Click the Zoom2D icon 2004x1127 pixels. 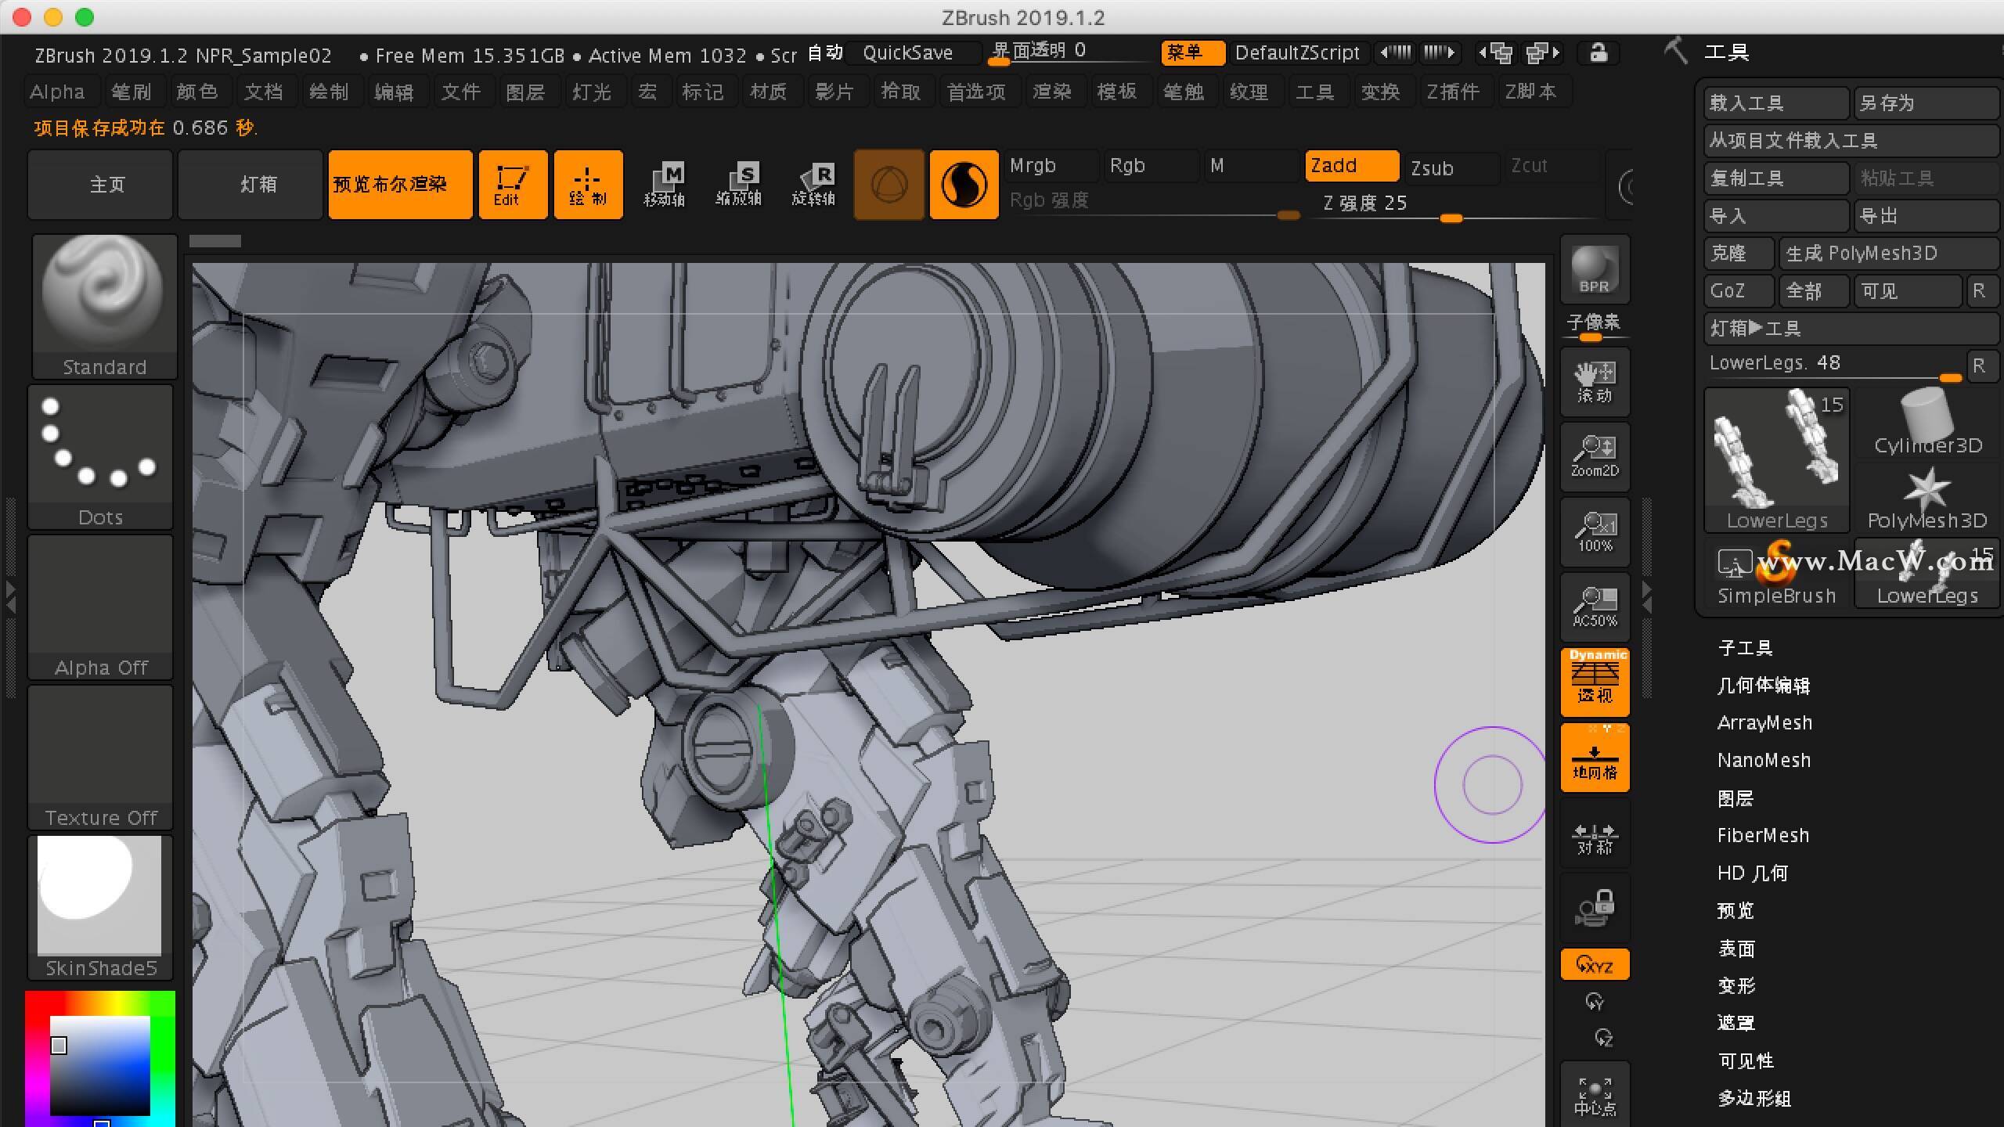[1595, 457]
